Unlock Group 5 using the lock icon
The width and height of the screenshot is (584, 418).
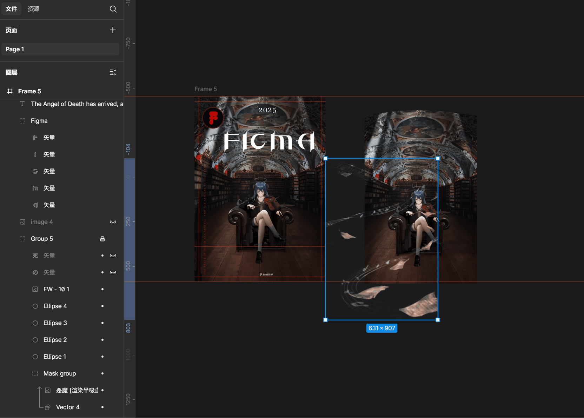(102, 239)
